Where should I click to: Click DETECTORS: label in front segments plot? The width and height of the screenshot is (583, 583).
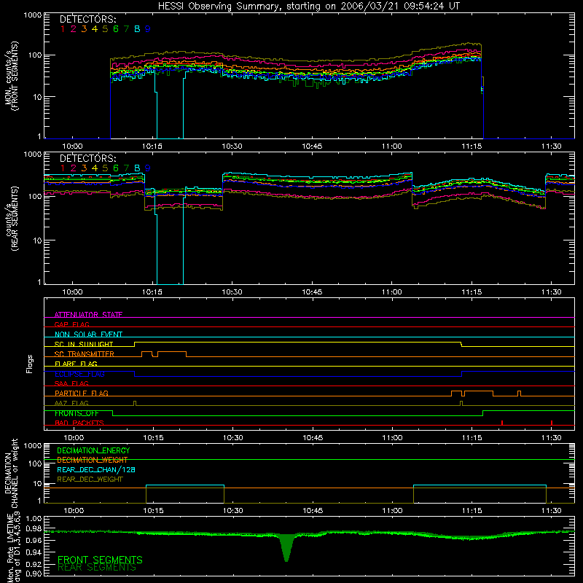point(87,19)
